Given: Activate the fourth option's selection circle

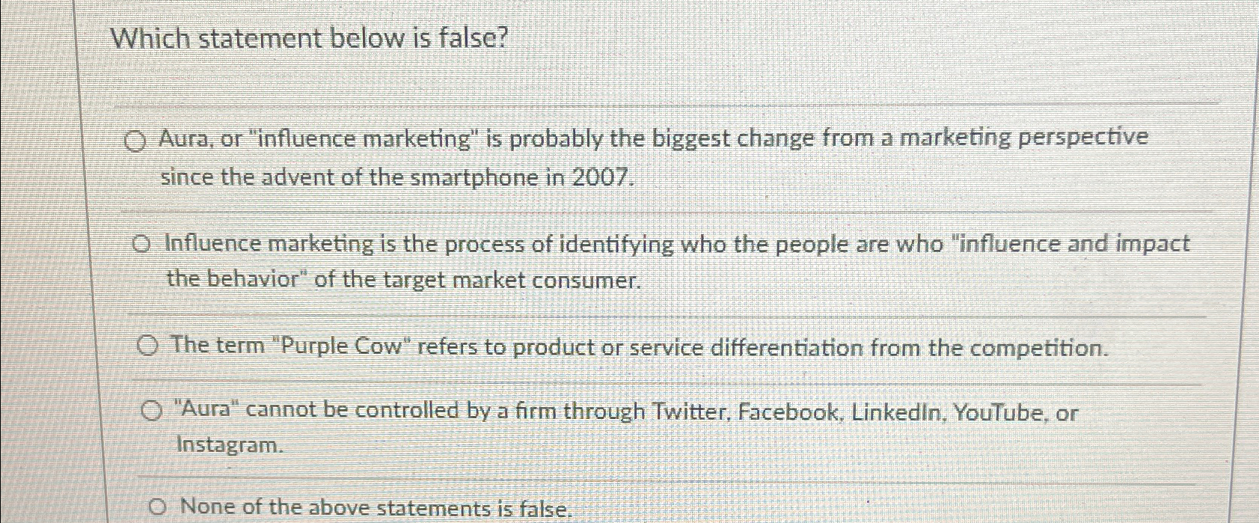Looking at the screenshot, I should click(153, 411).
